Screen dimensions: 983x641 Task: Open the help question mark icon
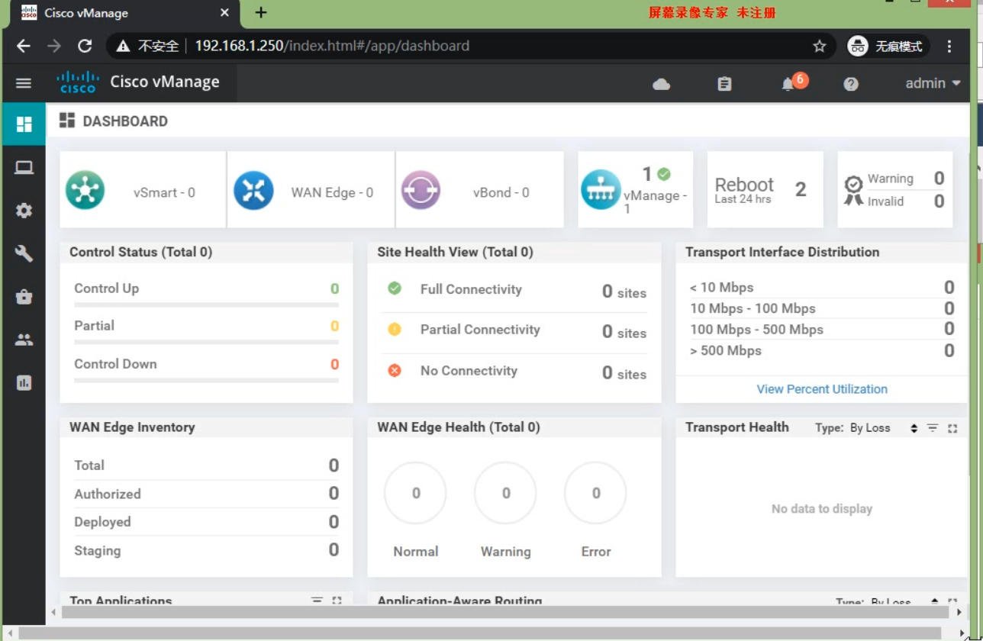(851, 84)
